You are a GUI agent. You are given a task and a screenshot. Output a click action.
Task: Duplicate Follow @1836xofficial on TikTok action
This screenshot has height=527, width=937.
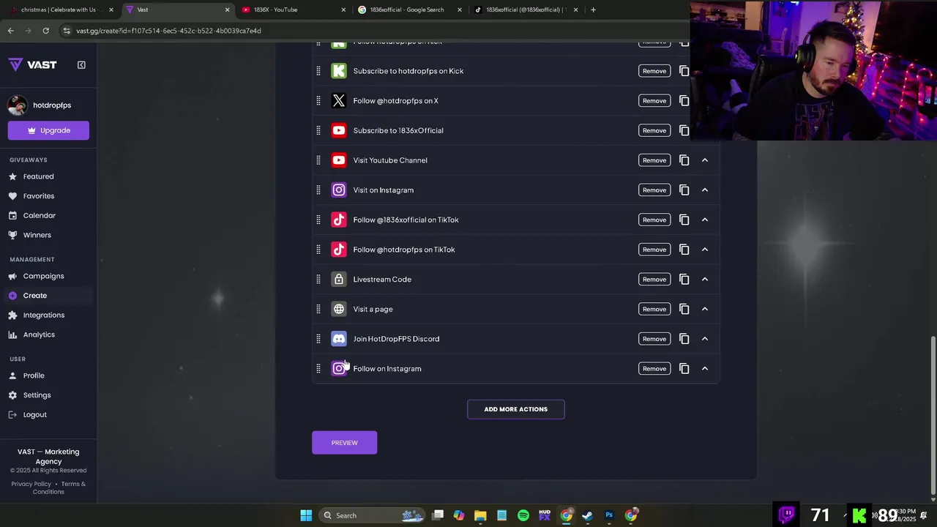pyautogui.click(x=684, y=220)
